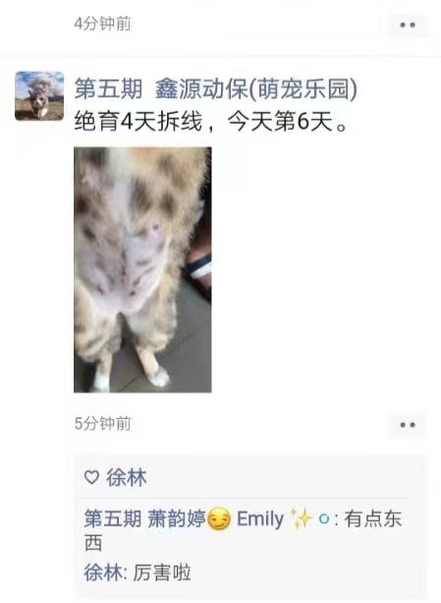This screenshot has height=603, width=441.
Task: Reply to the comment 有点东西
Action: pyautogui.click(x=373, y=518)
